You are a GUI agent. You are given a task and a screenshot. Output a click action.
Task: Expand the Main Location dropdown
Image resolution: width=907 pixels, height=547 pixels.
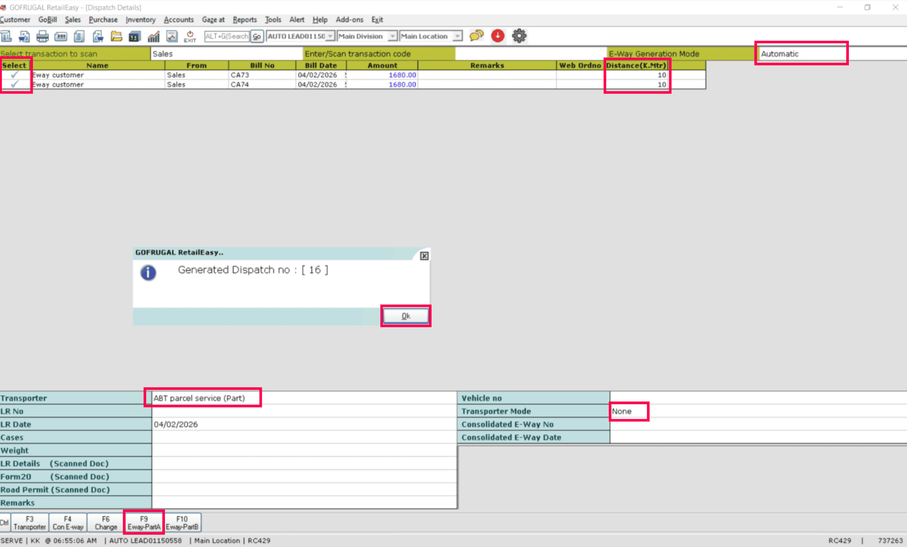tap(458, 36)
